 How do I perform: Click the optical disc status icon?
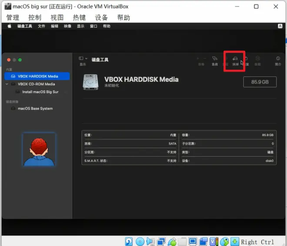[x=140, y=242]
